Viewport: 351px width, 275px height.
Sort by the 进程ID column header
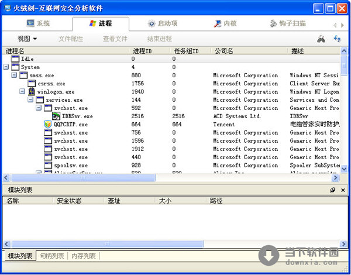[150, 51]
